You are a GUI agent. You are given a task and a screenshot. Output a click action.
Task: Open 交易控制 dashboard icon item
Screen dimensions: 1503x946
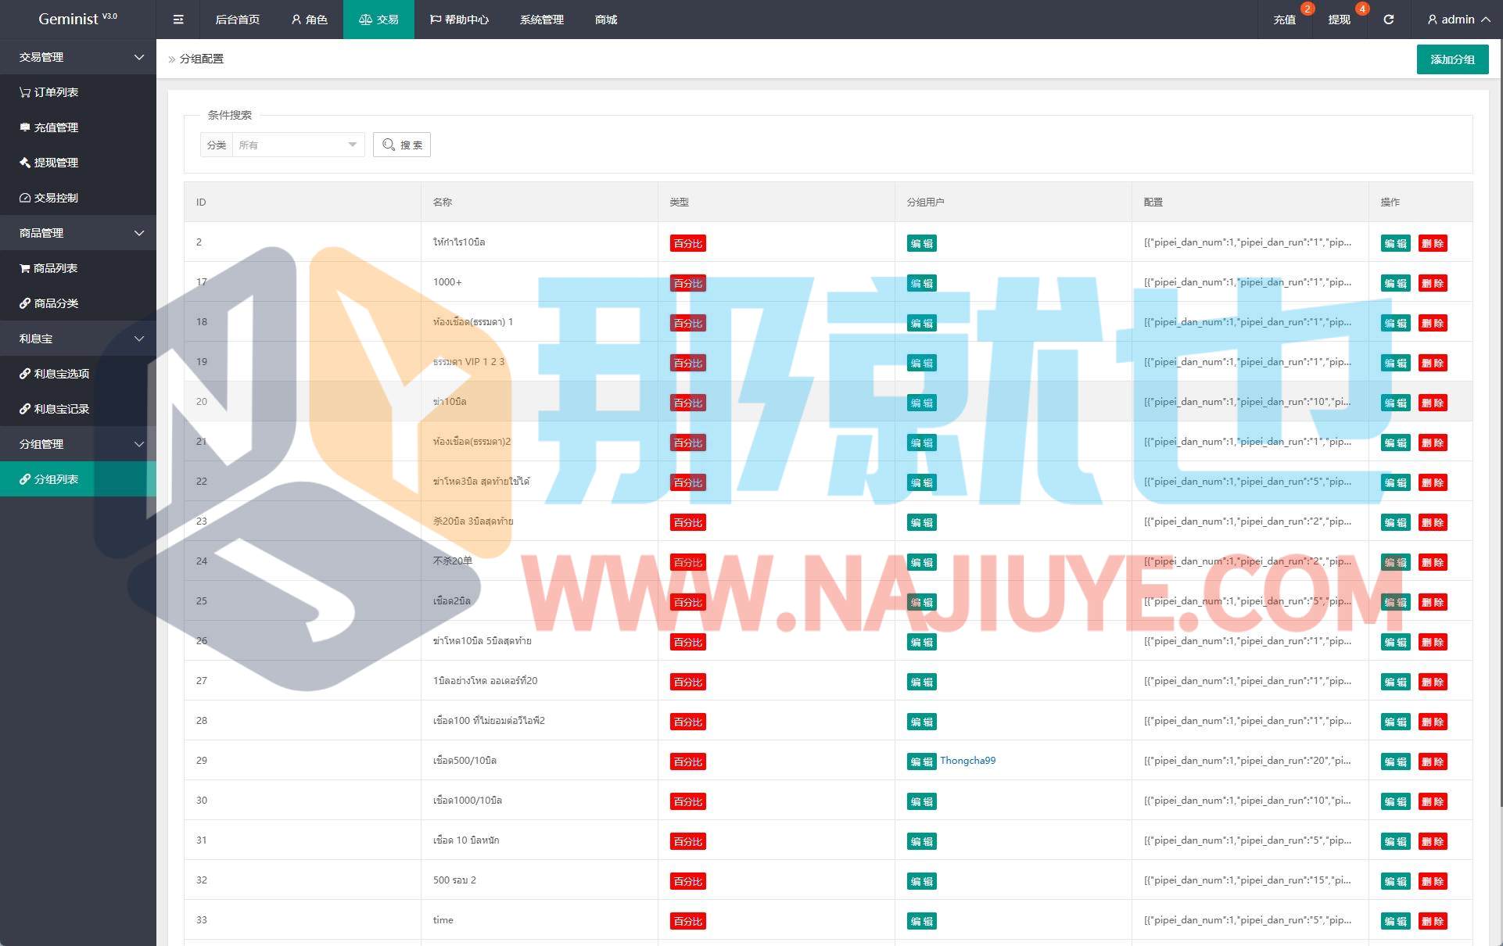point(56,198)
